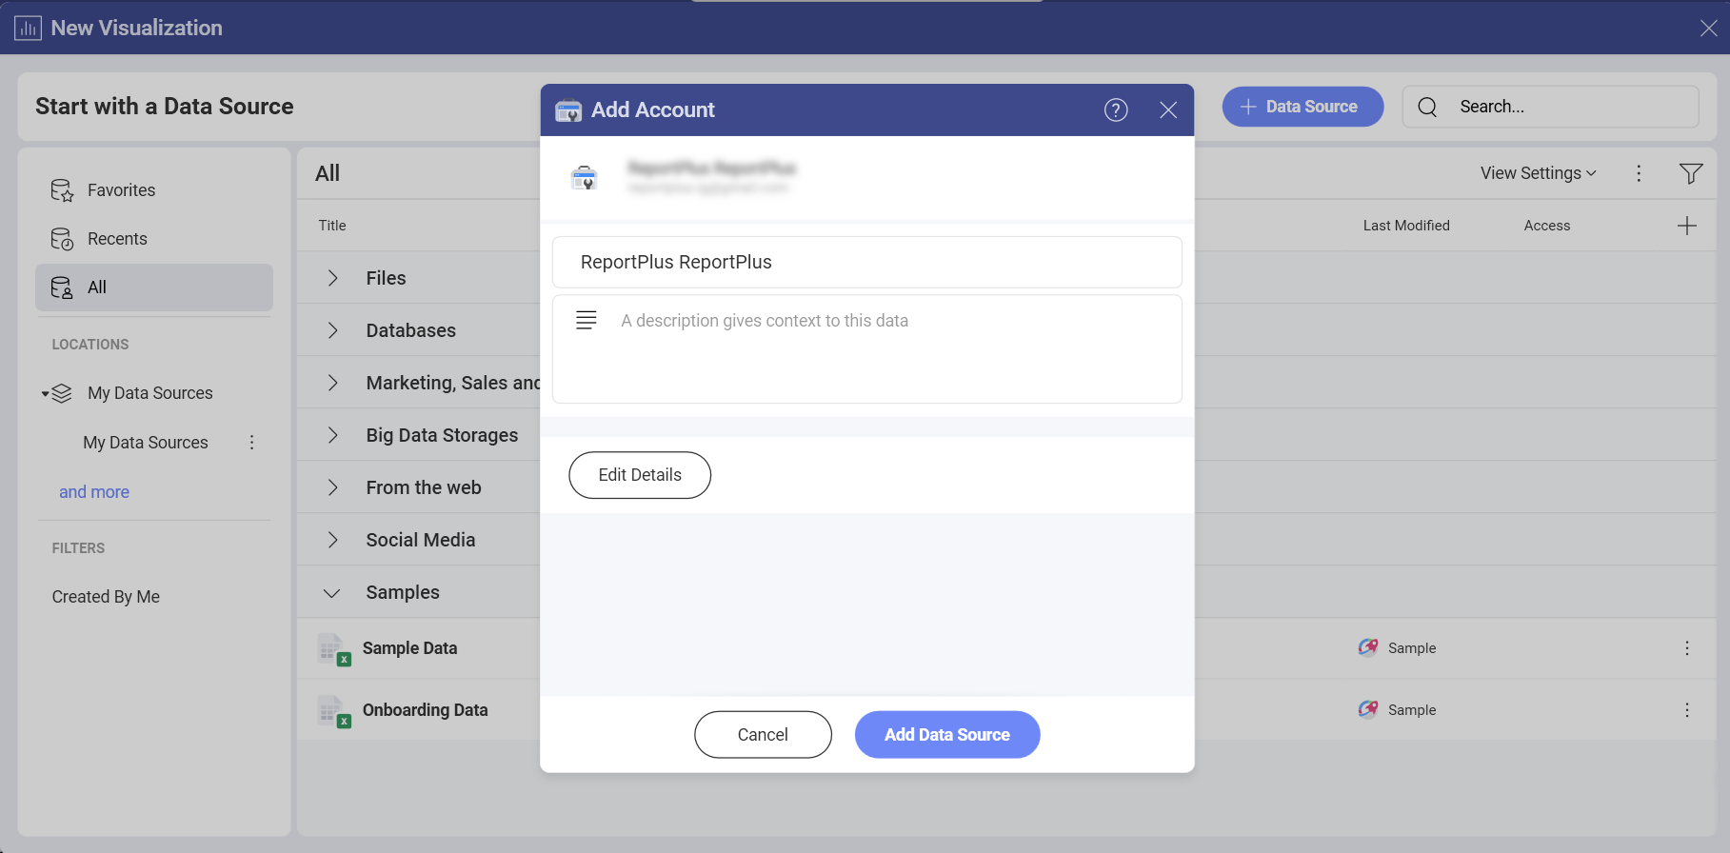Viewport: 1730px width, 853px height.
Task: Select the nested My Data Sources item
Action: [146, 443]
